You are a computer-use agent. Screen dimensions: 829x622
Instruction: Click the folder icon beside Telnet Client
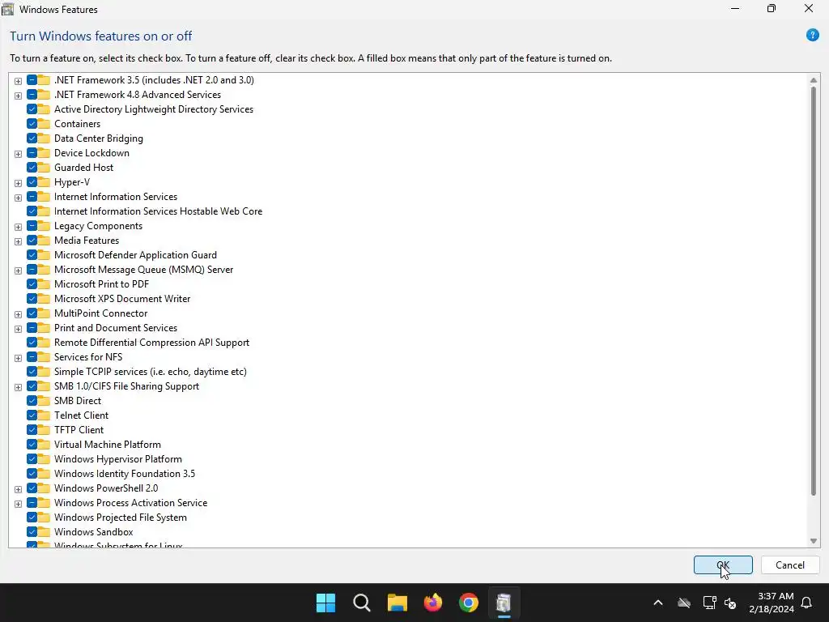[x=44, y=415]
